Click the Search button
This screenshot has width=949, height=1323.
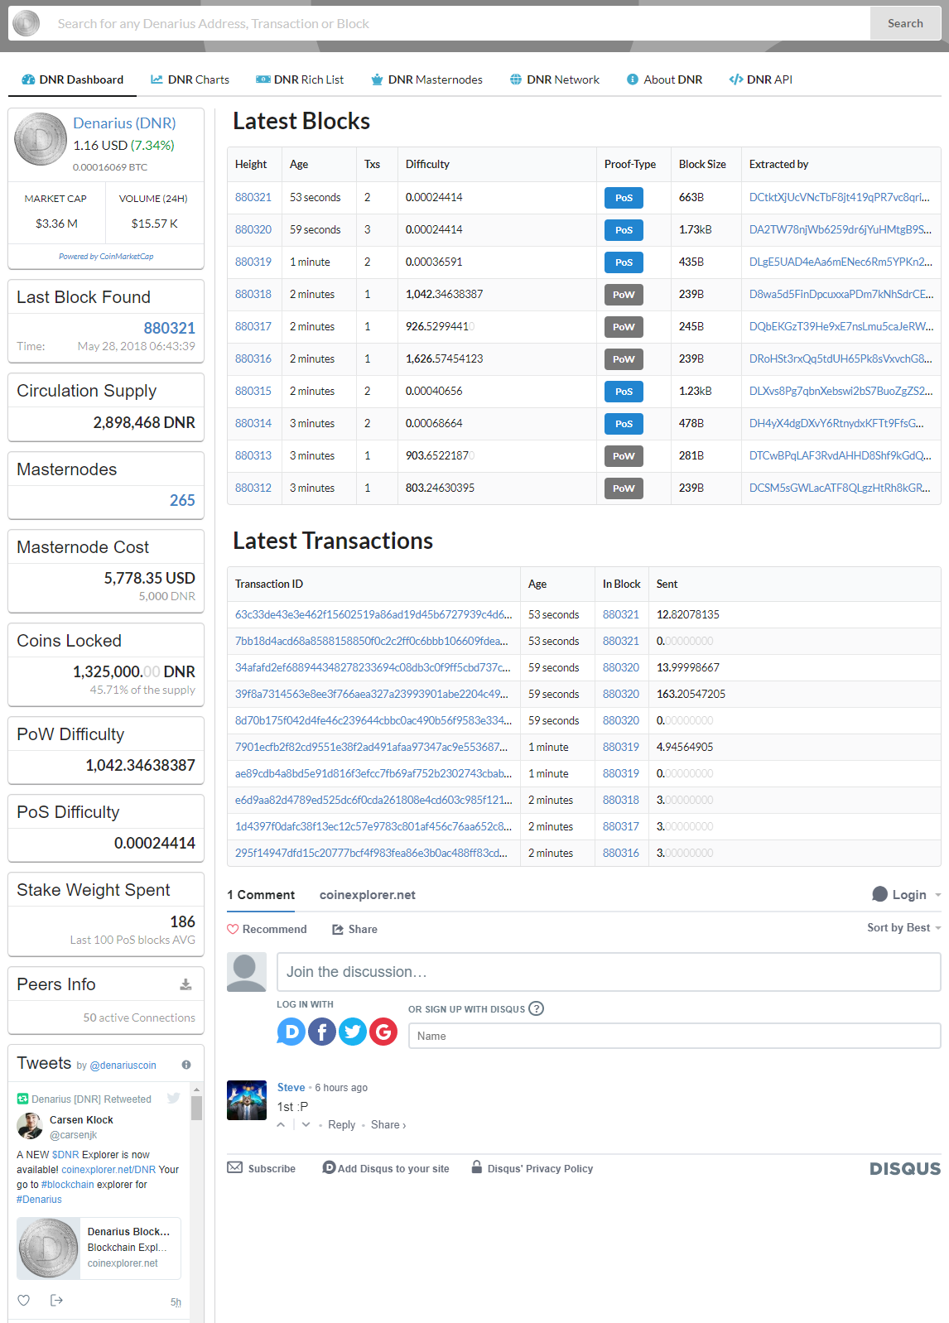click(x=905, y=23)
